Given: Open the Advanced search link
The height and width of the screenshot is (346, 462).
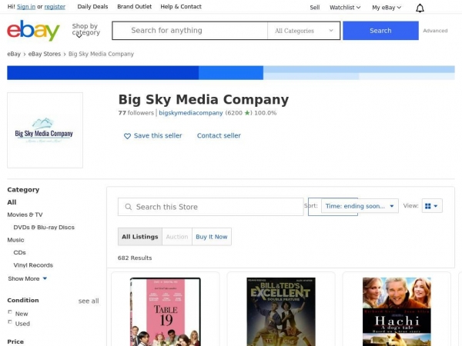Looking at the screenshot, I should [x=435, y=31].
